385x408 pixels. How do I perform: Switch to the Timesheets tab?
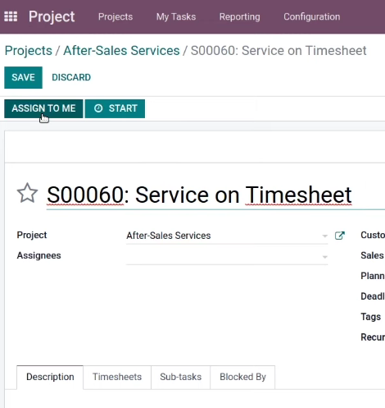tap(117, 377)
